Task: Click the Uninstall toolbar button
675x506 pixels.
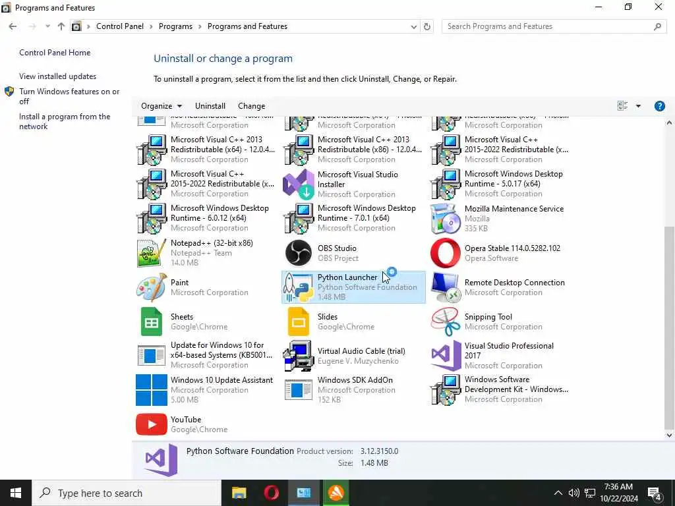Action: coord(210,106)
